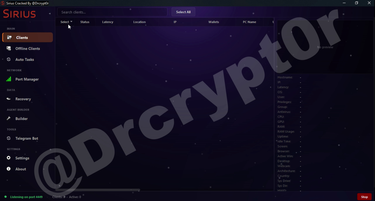Click the 'Privileges:' detail label

[x=284, y=102]
